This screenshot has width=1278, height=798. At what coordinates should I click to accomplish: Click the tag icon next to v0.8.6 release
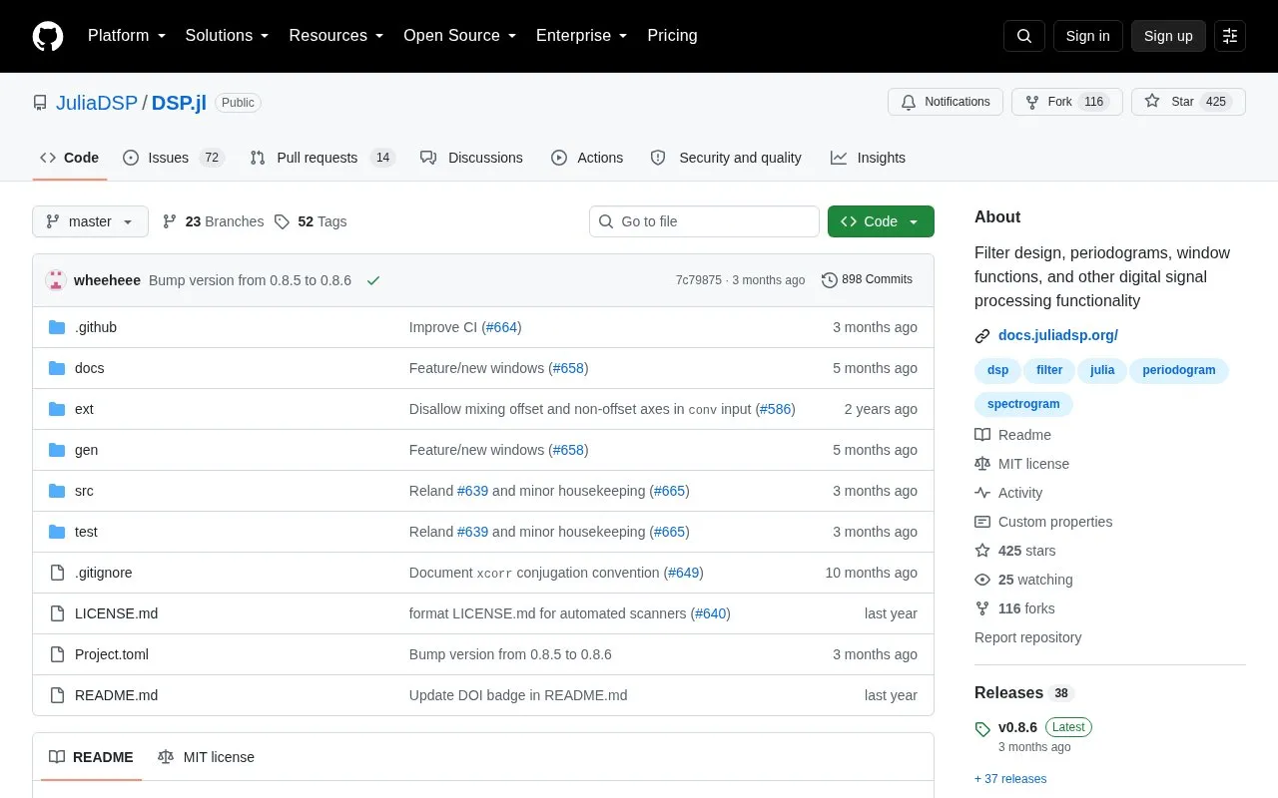(x=982, y=729)
